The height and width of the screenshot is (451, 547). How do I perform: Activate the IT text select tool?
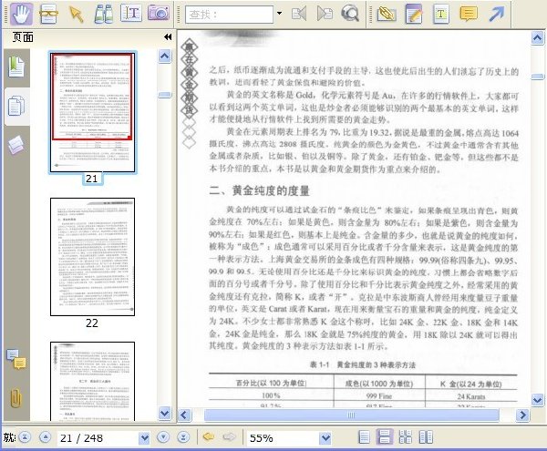(130, 14)
